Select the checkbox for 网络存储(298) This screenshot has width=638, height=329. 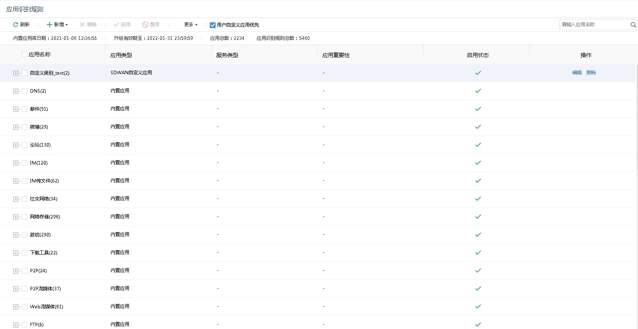pyautogui.click(x=25, y=217)
